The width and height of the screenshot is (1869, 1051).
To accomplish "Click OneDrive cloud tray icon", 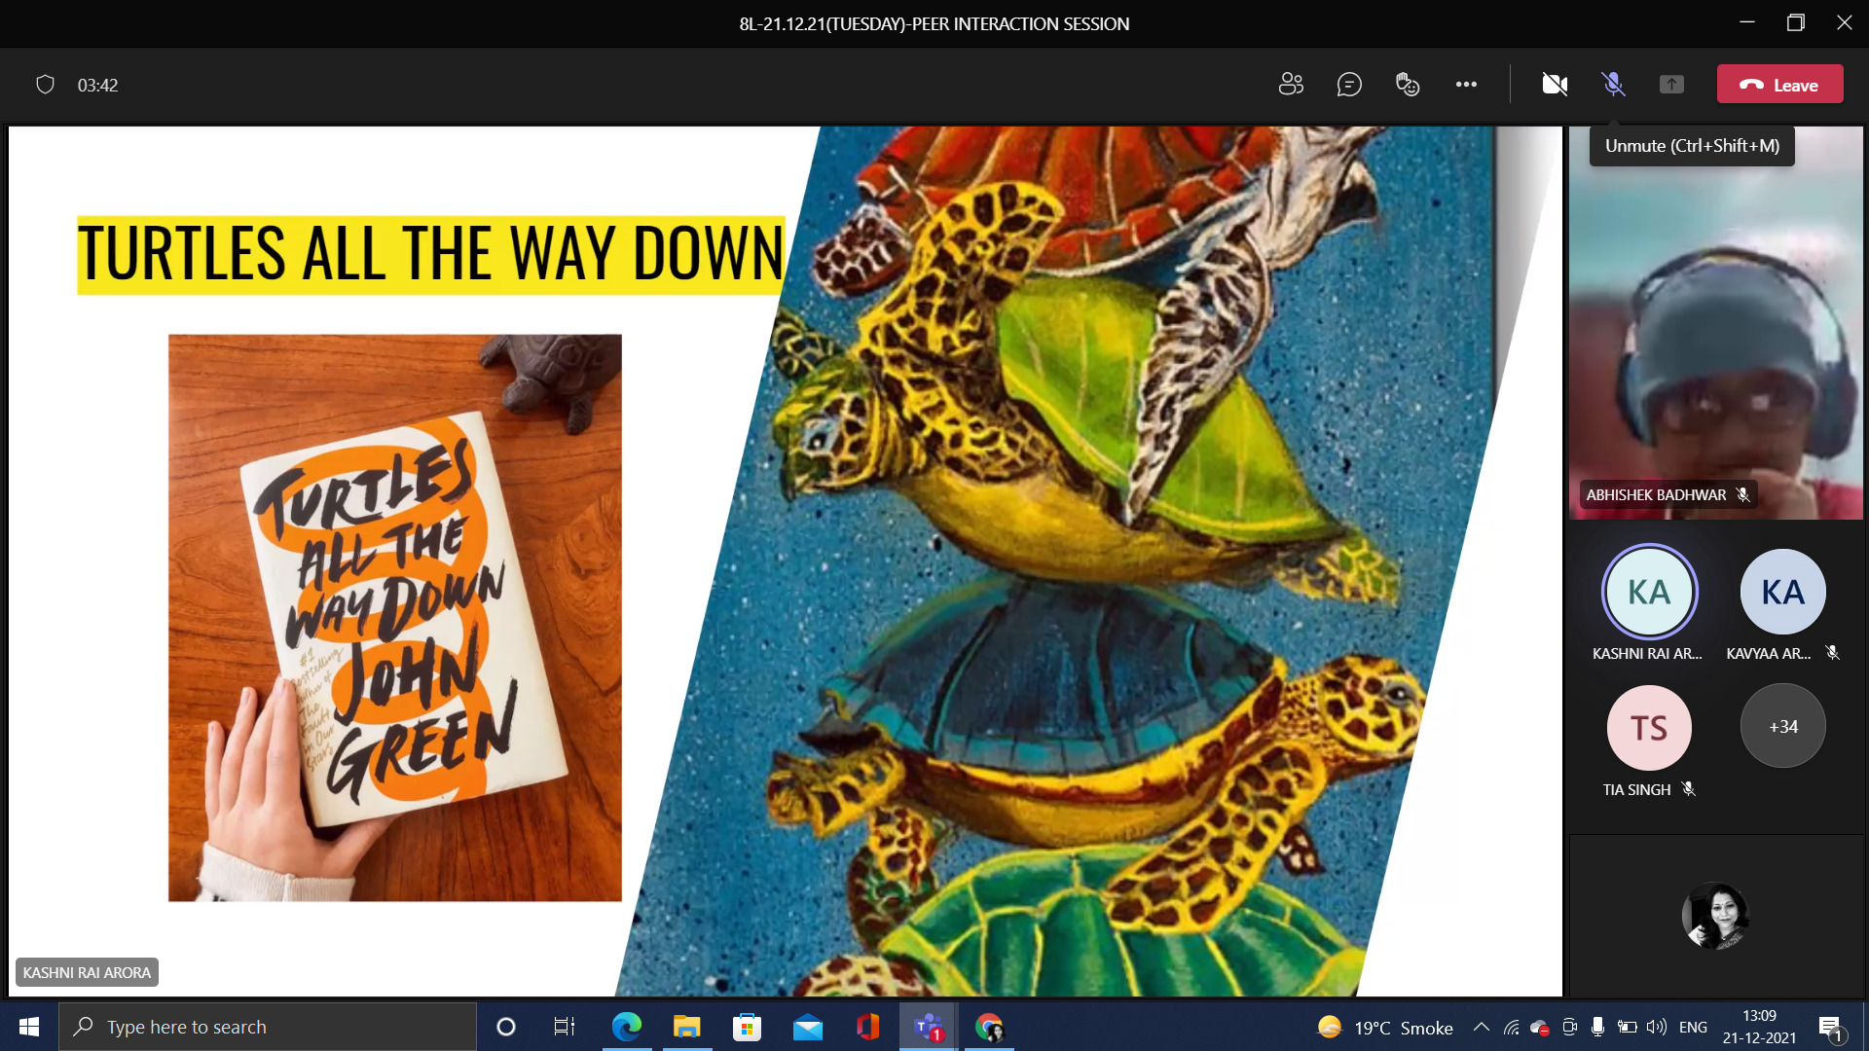I will point(1539,1027).
